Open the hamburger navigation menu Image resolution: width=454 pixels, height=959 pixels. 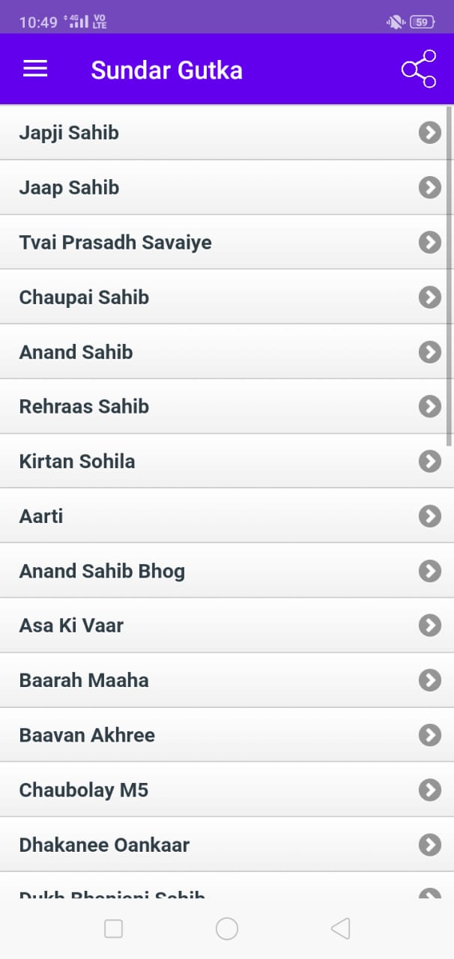[35, 69]
